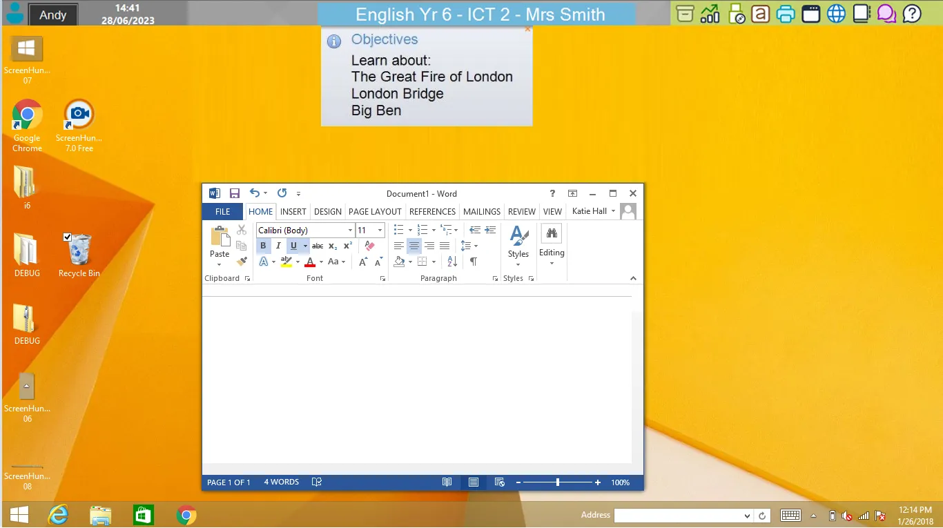This screenshot has height=528, width=943.
Task: Switch to the INSERT ribbon tab
Action: coord(293,212)
